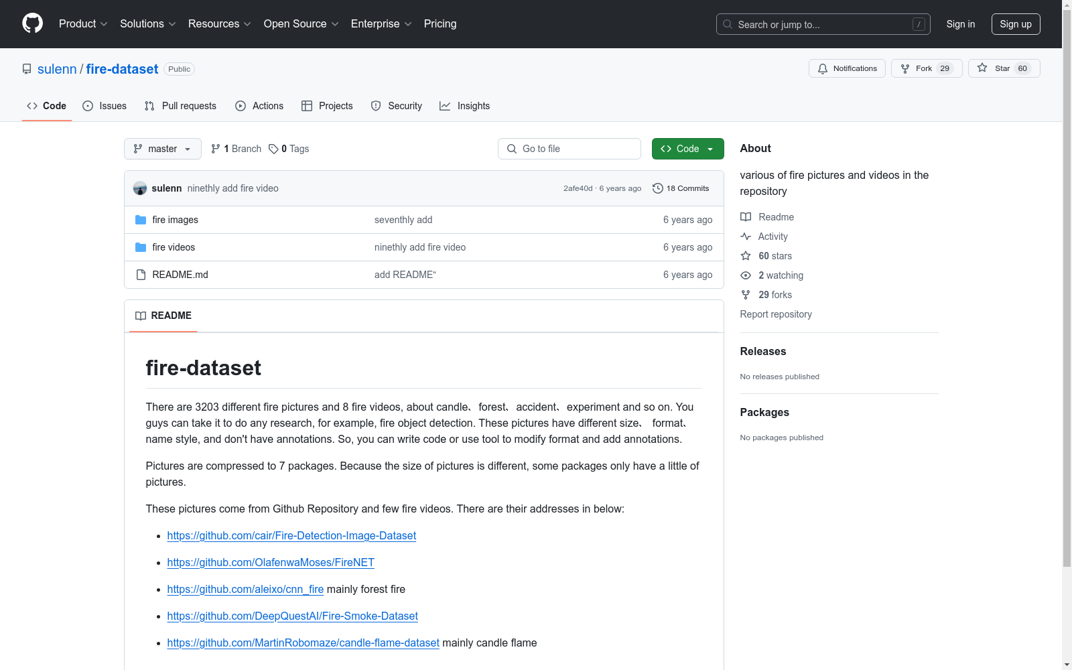Viewport: 1072px width, 670px height.
Task: Open the README.md file
Action: coord(180,275)
